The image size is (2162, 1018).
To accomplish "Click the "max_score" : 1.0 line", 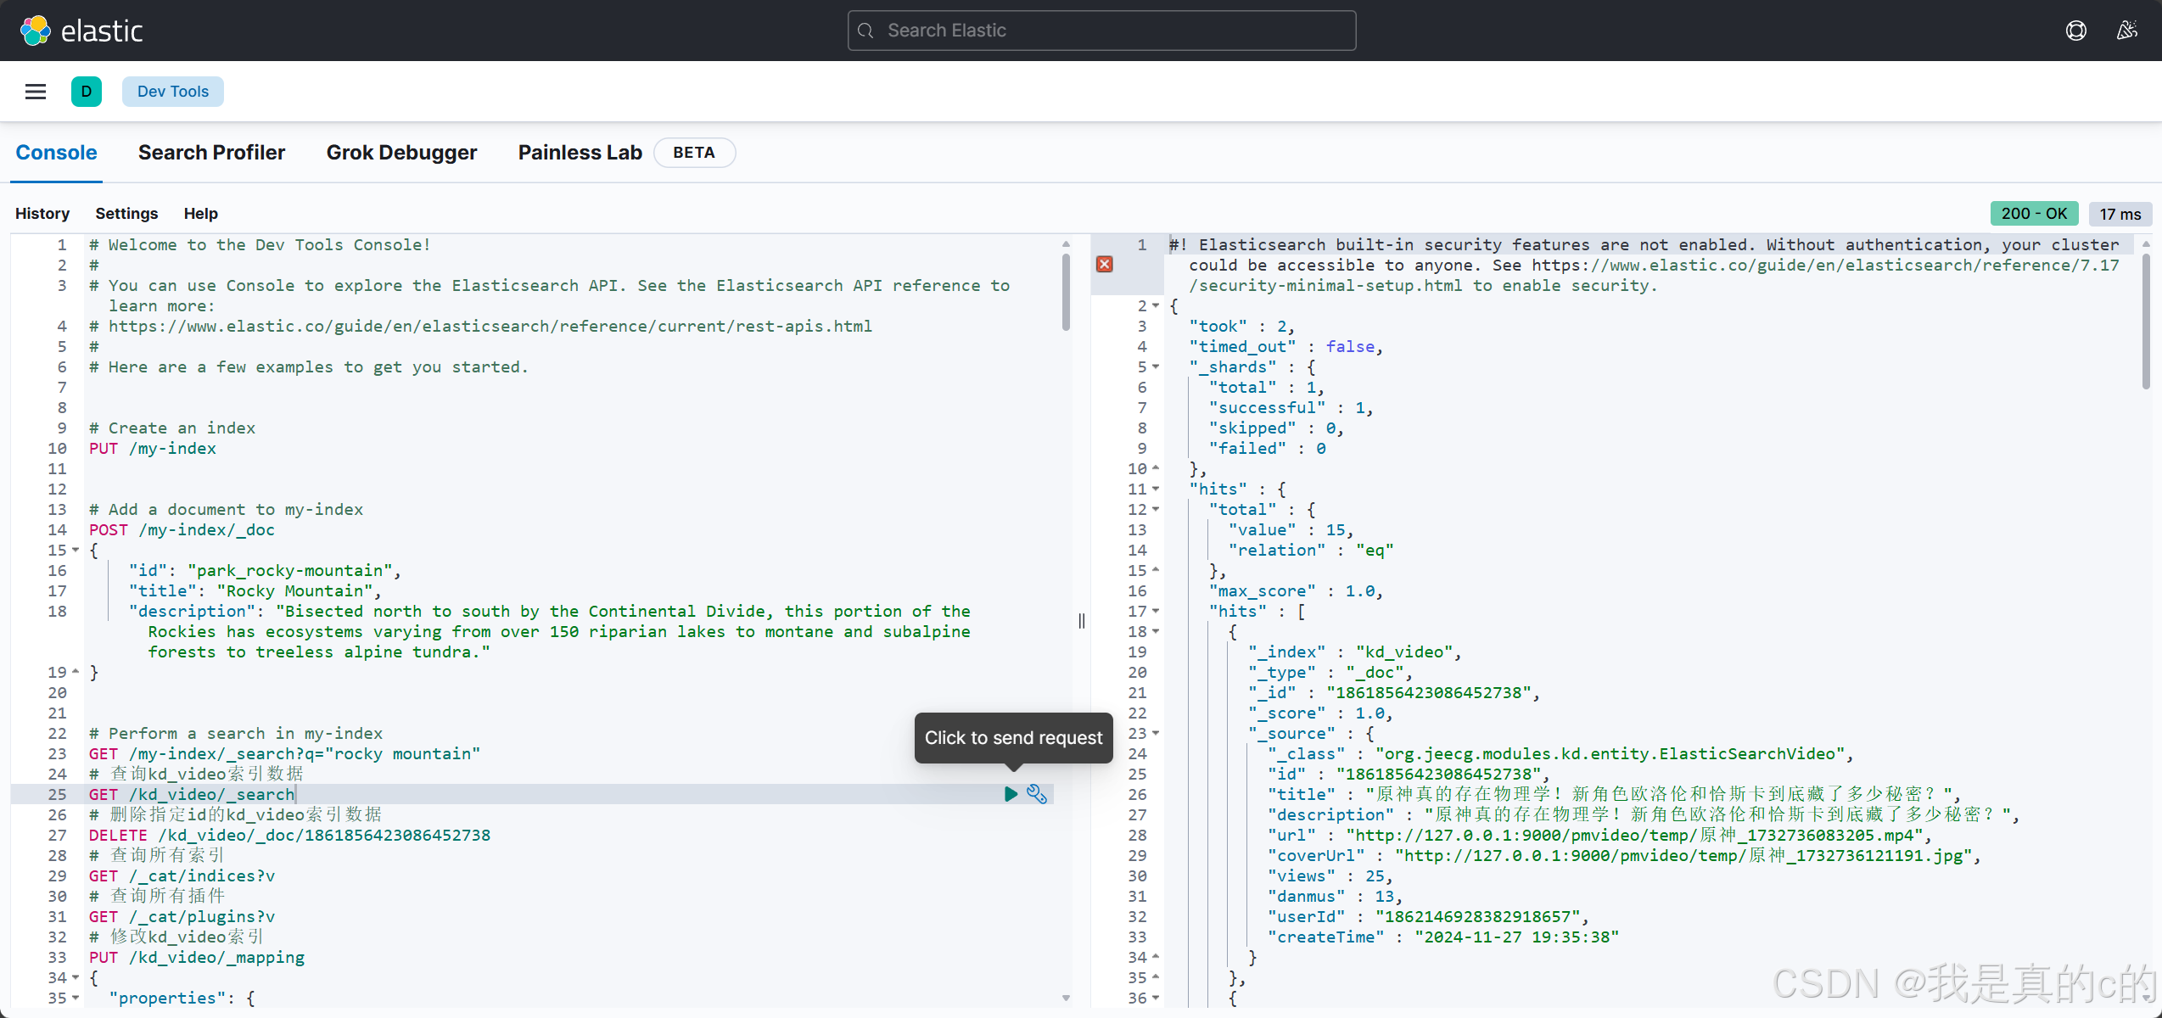I will pos(1296,591).
